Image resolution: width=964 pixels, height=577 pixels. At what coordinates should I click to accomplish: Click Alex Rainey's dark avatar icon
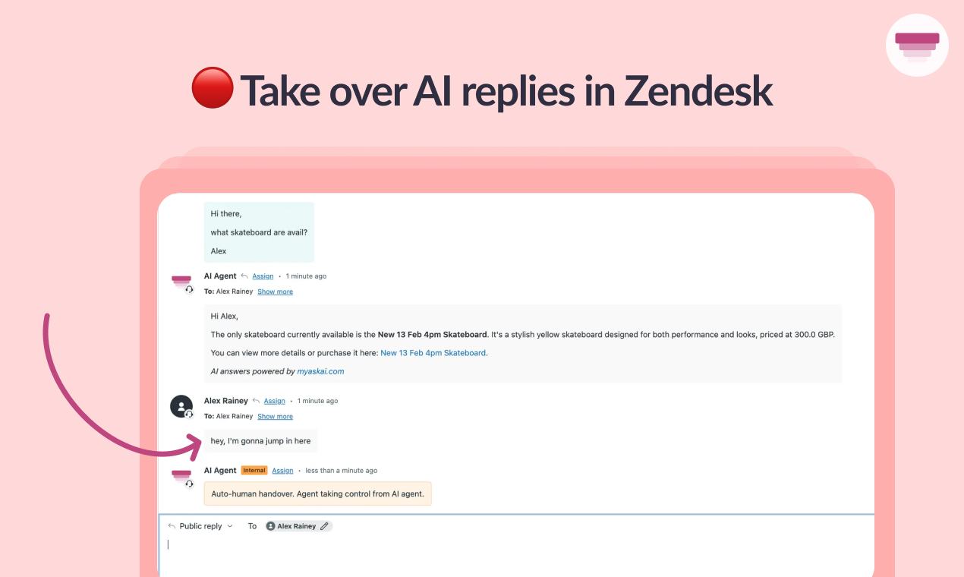click(181, 407)
